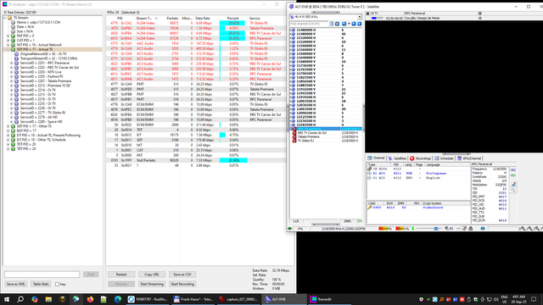This screenshot has height=305, width=543.
Task: Select RBS TV Caxias do Sul channel in ALT-DVB list
Action: pyautogui.click(x=327, y=133)
